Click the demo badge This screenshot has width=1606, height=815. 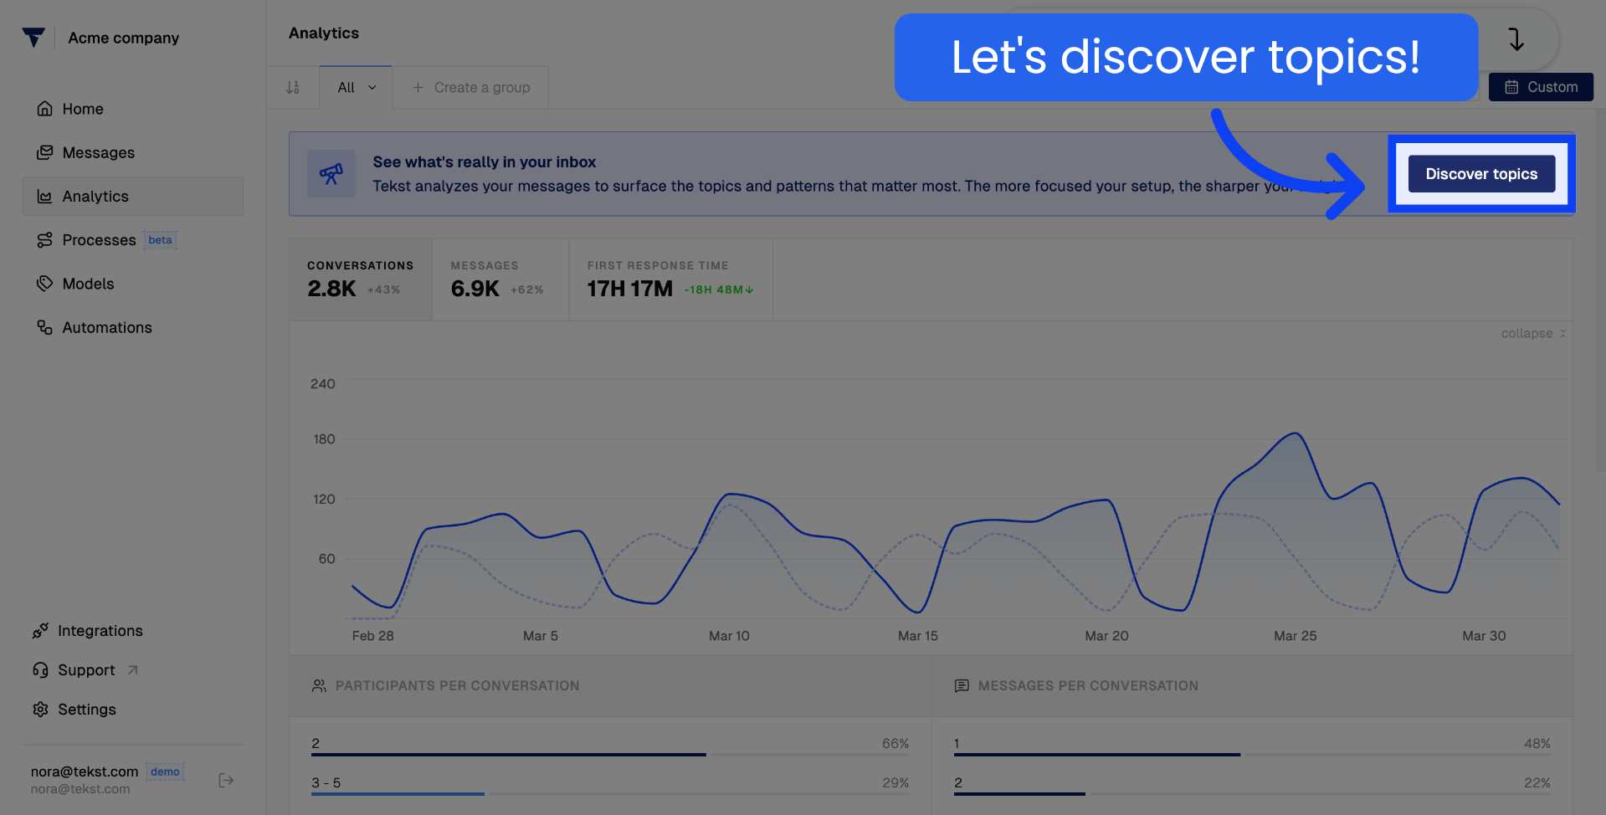[x=165, y=771]
